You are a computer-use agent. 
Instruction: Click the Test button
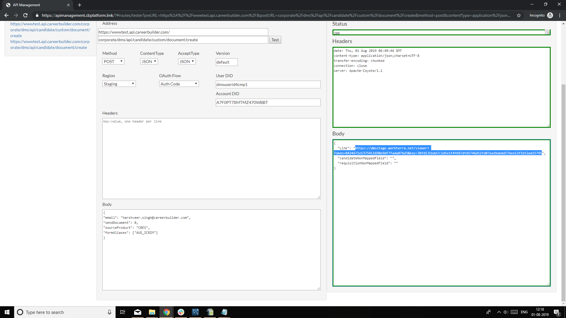click(x=275, y=40)
